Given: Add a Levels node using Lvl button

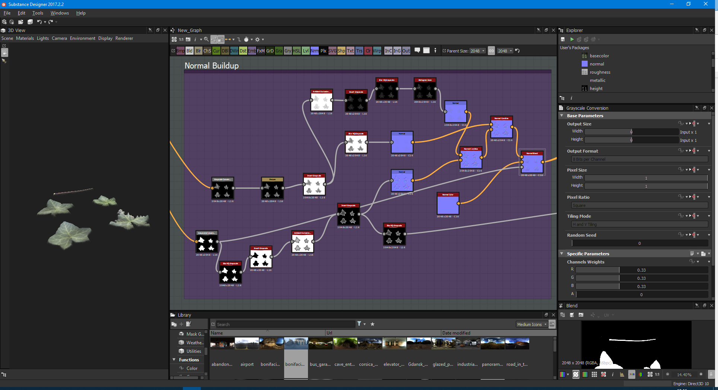Looking at the screenshot, I should point(306,51).
